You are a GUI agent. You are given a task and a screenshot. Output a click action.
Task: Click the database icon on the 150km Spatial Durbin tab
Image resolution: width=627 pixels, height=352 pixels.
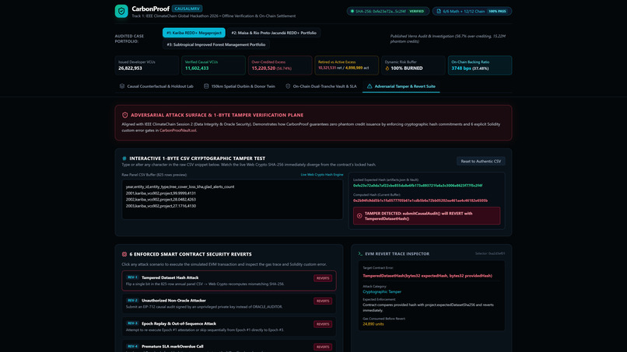click(x=206, y=86)
